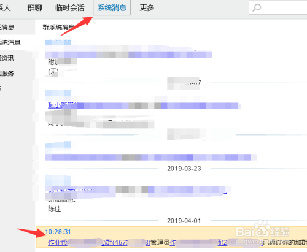The height and width of the screenshot is (252, 307).
Task: Click the 陈佳 additional info text
Action: (x=55, y=208)
